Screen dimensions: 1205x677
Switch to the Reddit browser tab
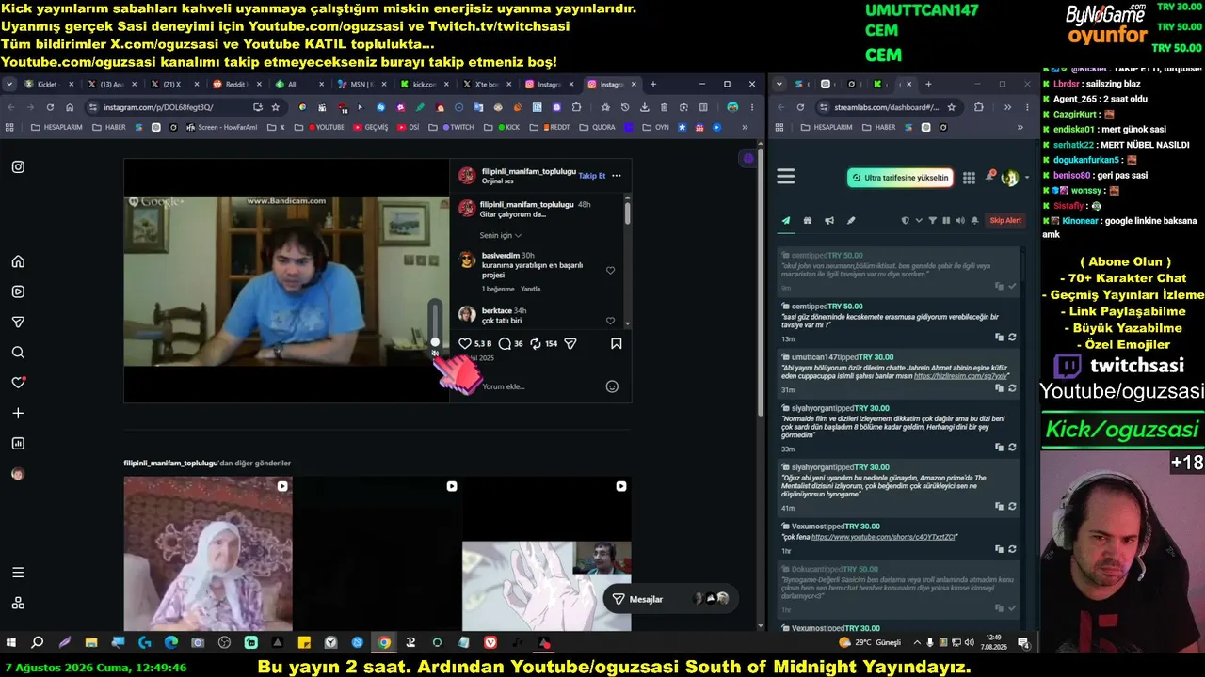235,84
